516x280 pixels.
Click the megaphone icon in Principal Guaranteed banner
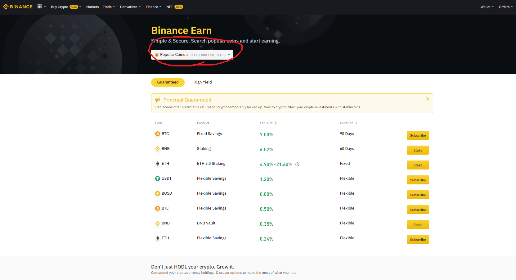click(158, 100)
